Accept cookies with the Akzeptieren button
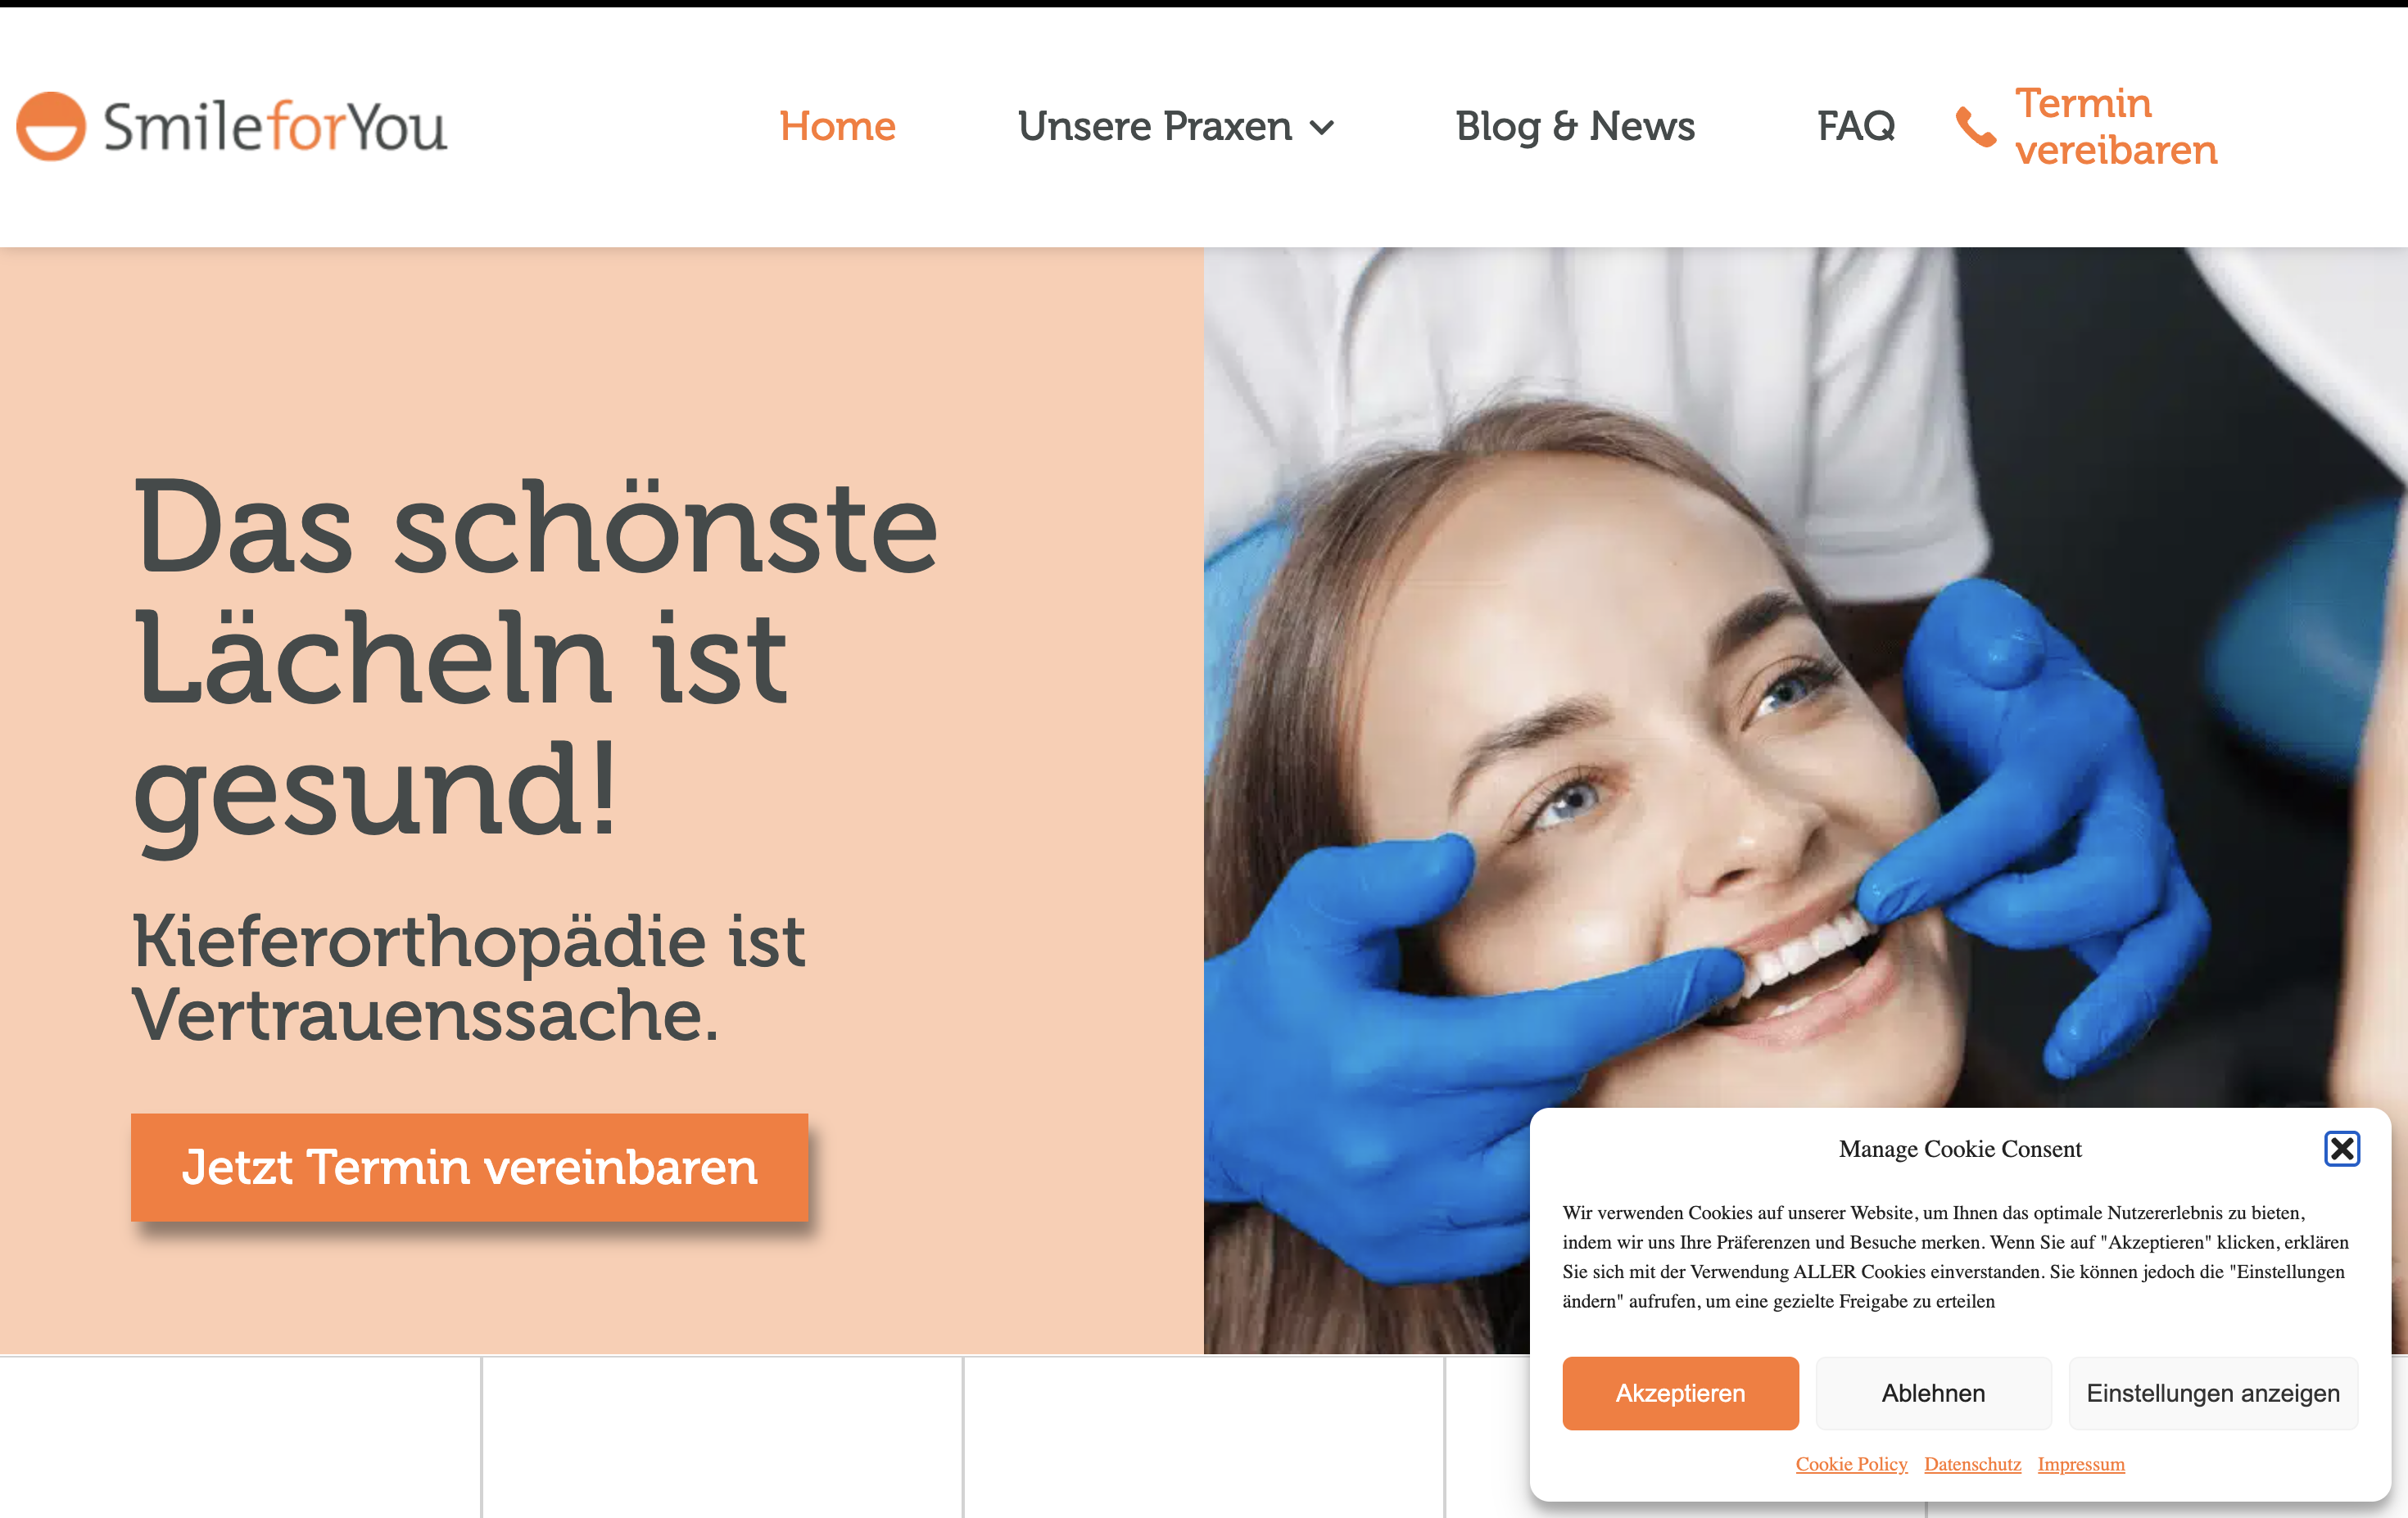Viewport: 2408px width, 1518px height. pyautogui.click(x=1680, y=1393)
